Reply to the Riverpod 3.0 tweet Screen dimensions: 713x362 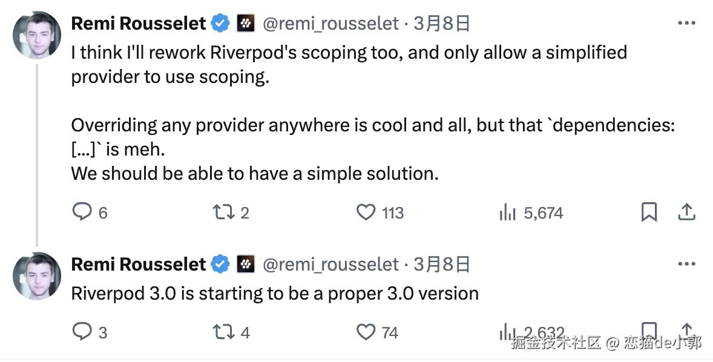tap(82, 332)
